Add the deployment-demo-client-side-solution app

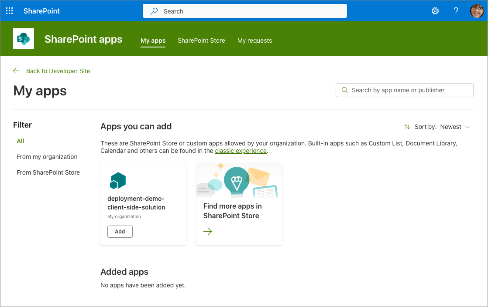click(x=120, y=232)
